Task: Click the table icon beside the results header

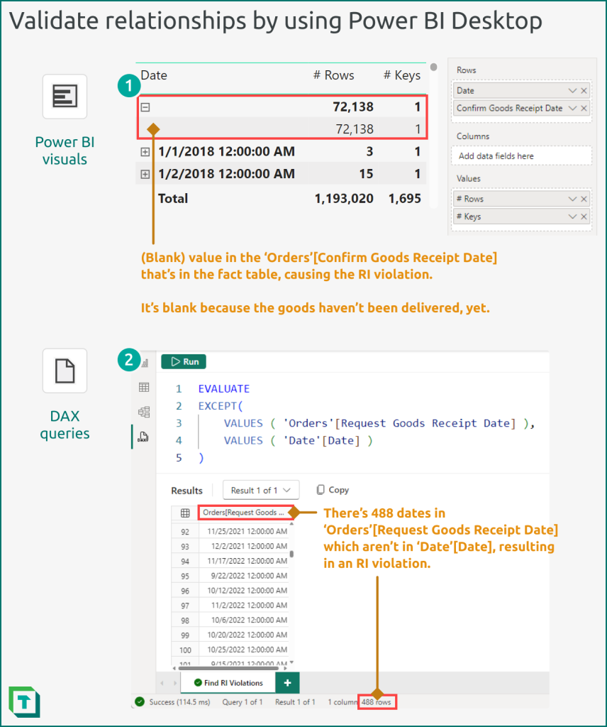Action: (x=184, y=511)
